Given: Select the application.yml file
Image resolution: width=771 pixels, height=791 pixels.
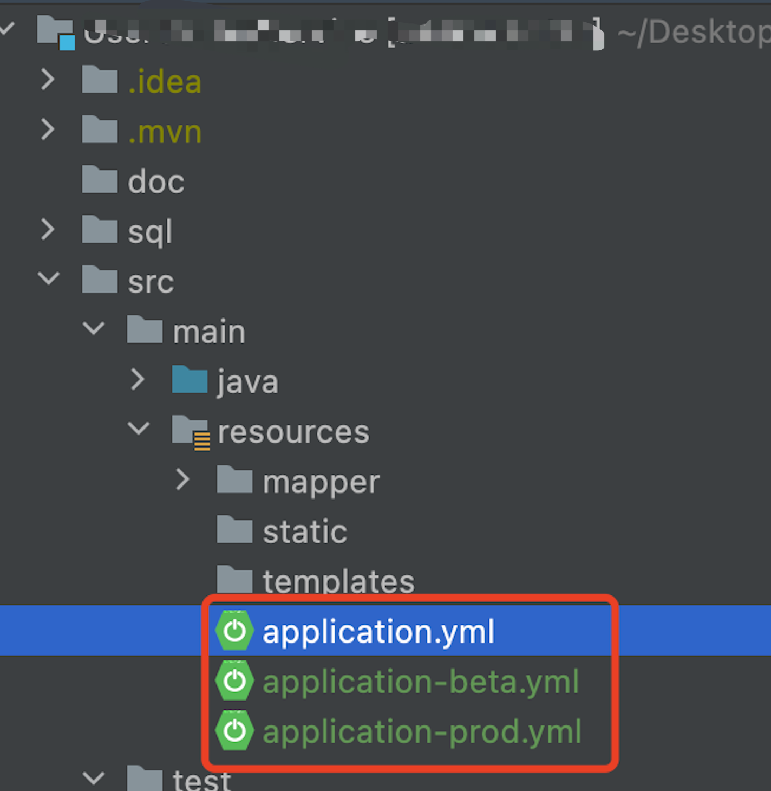Looking at the screenshot, I should point(378,632).
